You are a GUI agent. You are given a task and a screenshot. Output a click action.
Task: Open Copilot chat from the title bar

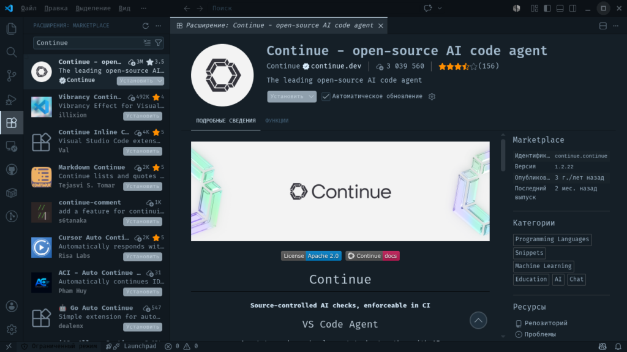coord(428,8)
